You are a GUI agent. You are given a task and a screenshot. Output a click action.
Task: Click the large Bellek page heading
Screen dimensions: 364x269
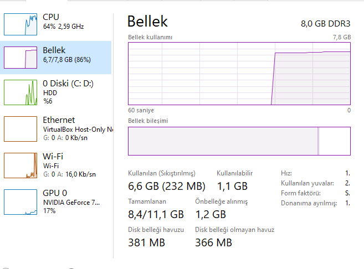coord(147,22)
